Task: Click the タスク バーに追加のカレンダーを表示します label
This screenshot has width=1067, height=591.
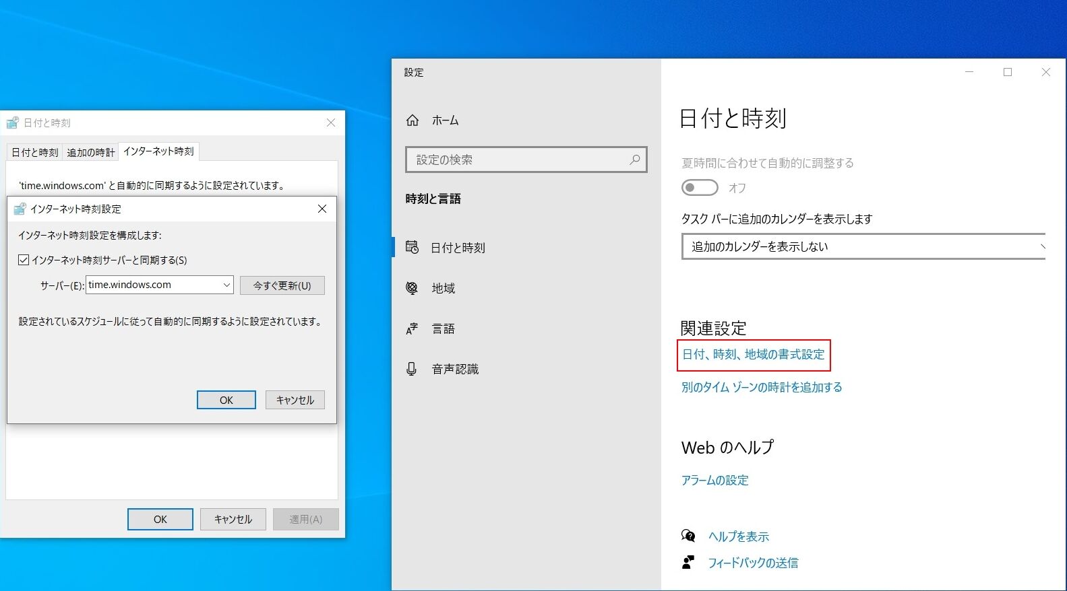Action: coord(776,219)
